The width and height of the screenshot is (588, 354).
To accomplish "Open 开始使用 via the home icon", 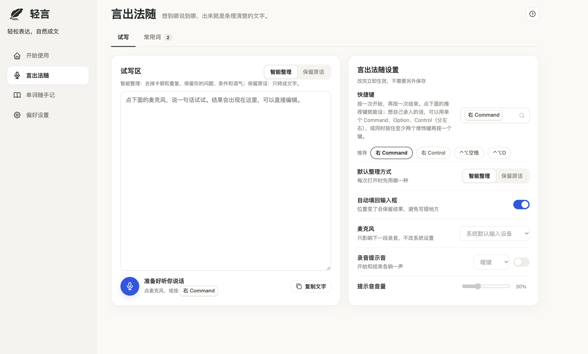I will tap(17, 56).
